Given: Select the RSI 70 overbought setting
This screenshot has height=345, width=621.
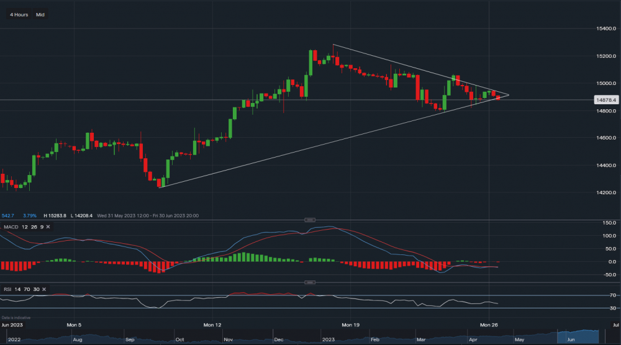Looking at the screenshot, I should 27,289.
